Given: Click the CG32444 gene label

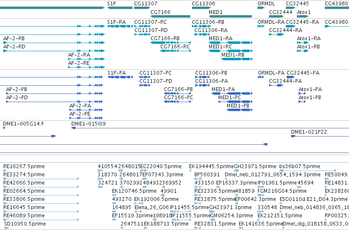Looking at the screenshot, I should (x=281, y=12).
